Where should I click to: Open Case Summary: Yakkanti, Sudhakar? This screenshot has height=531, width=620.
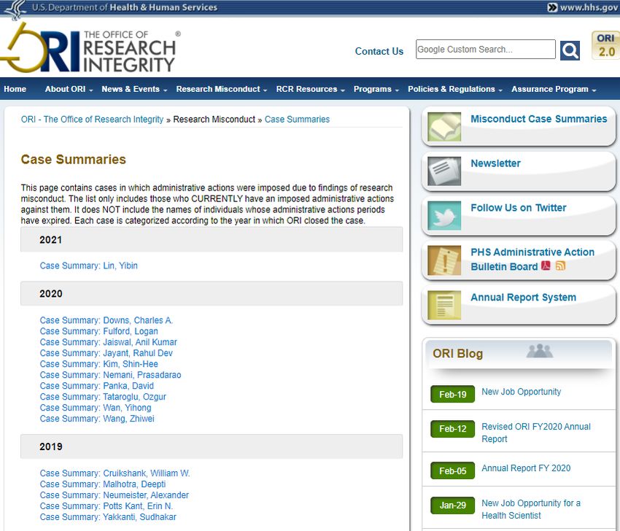point(108,517)
